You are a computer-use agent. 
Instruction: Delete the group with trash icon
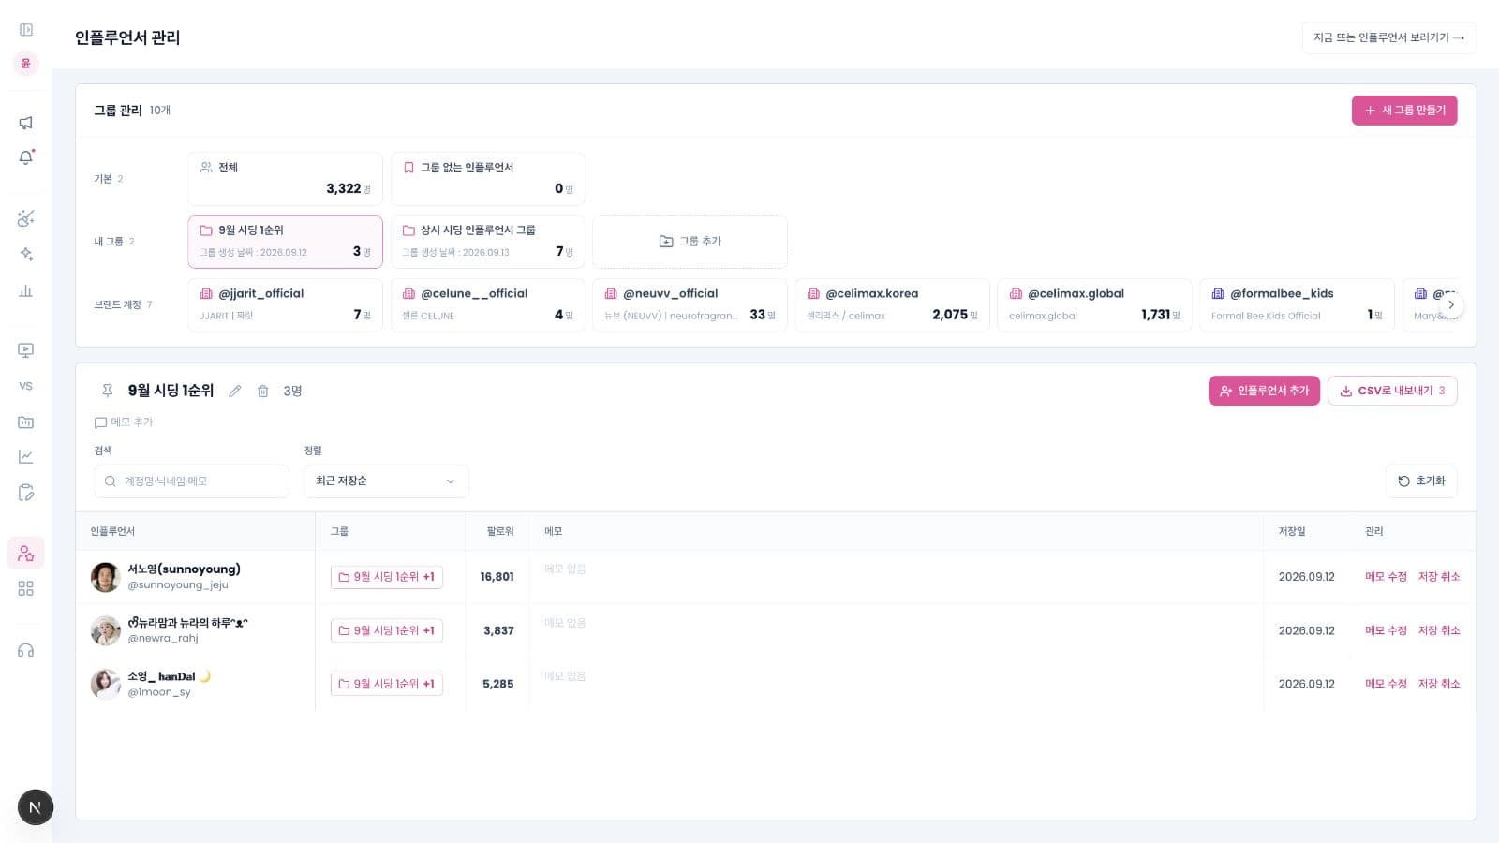pos(263,391)
